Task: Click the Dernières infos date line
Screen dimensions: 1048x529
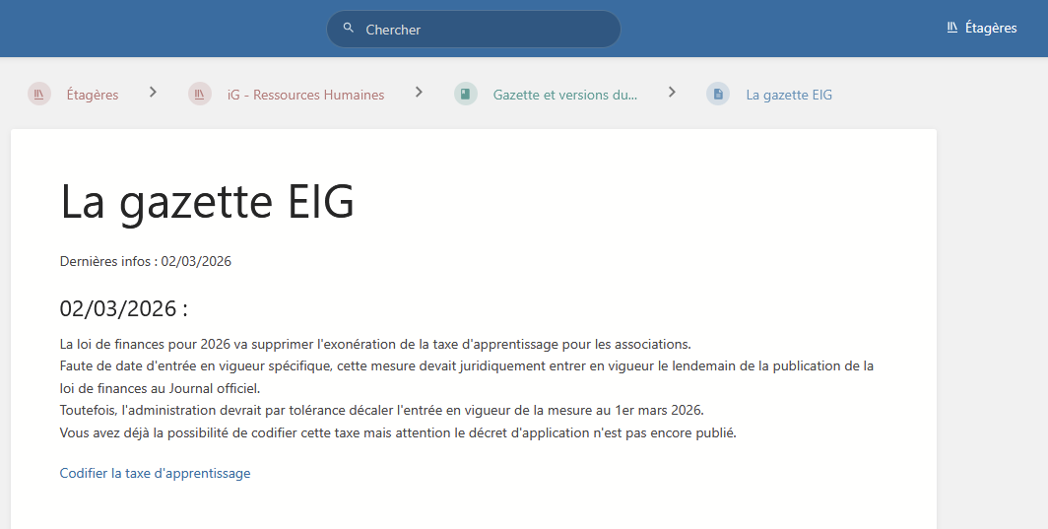Action: [x=145, y=261]
